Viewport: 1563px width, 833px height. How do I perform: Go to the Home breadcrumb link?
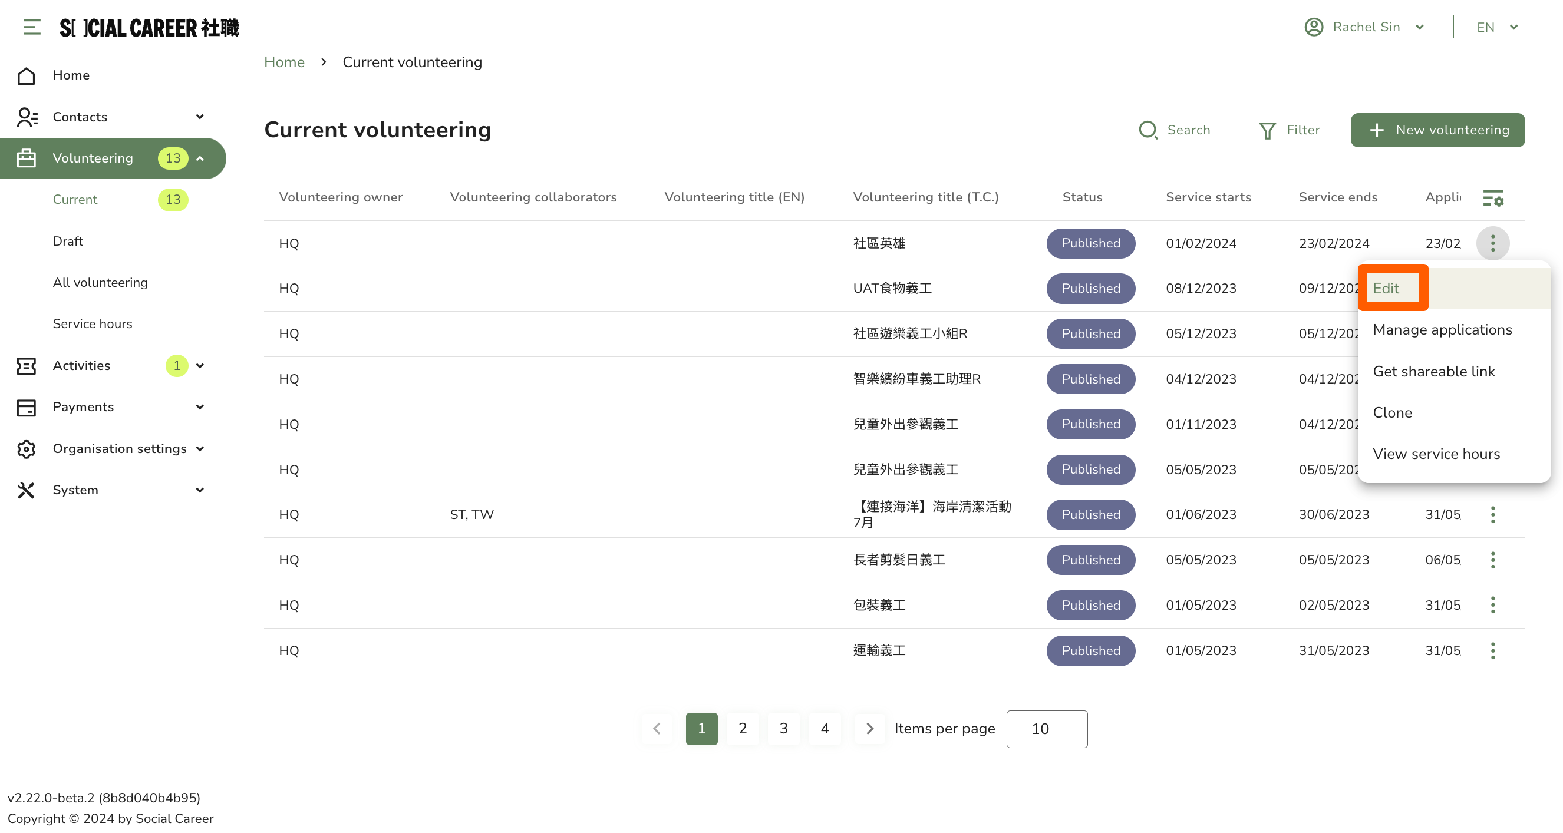pos(284,62)
